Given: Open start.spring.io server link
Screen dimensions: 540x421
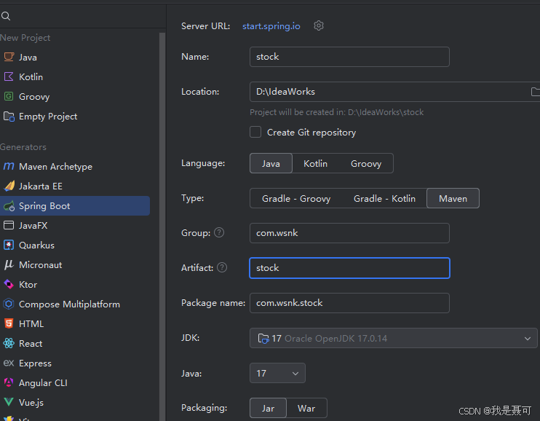Looking at the screenshot, I should click(271, 26).
